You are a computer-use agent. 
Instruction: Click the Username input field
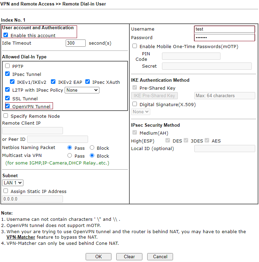(x=224, y=29)
